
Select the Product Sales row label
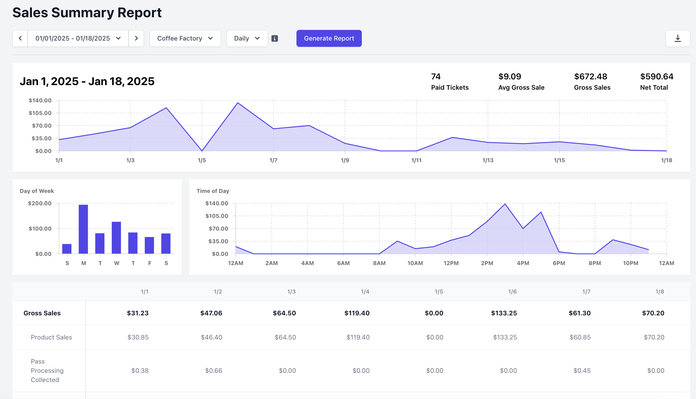coord(51,337)
